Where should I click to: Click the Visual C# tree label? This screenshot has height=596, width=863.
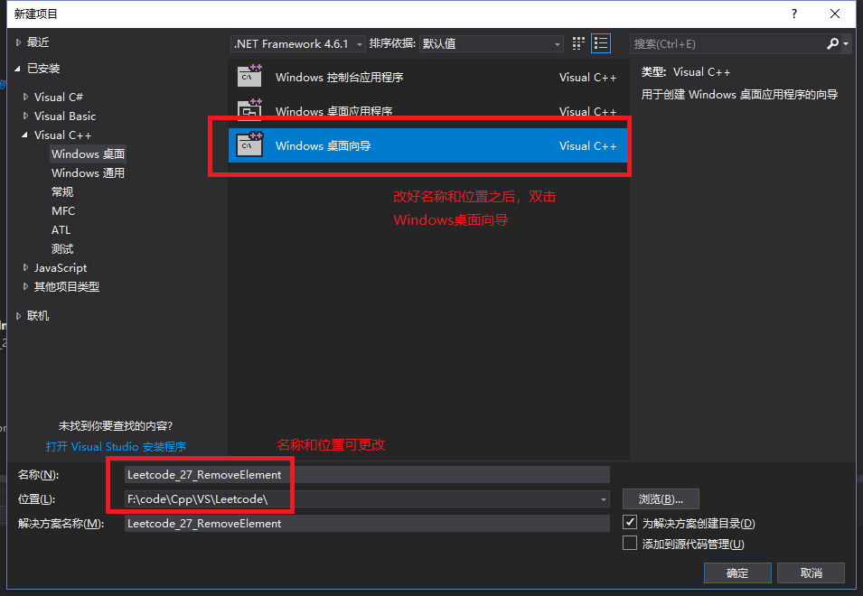click(x=59, y=97)
